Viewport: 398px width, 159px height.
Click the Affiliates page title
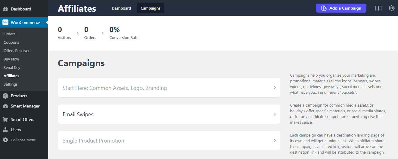[x=77, y=8]
